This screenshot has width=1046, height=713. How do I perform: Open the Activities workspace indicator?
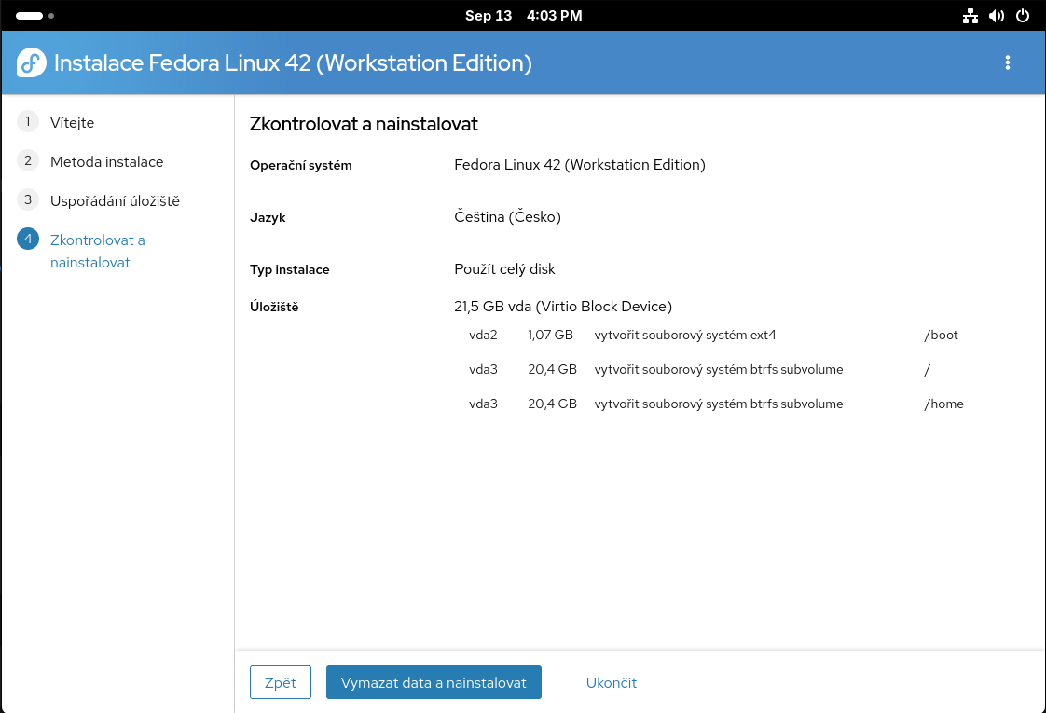click(x=34, y=15)
